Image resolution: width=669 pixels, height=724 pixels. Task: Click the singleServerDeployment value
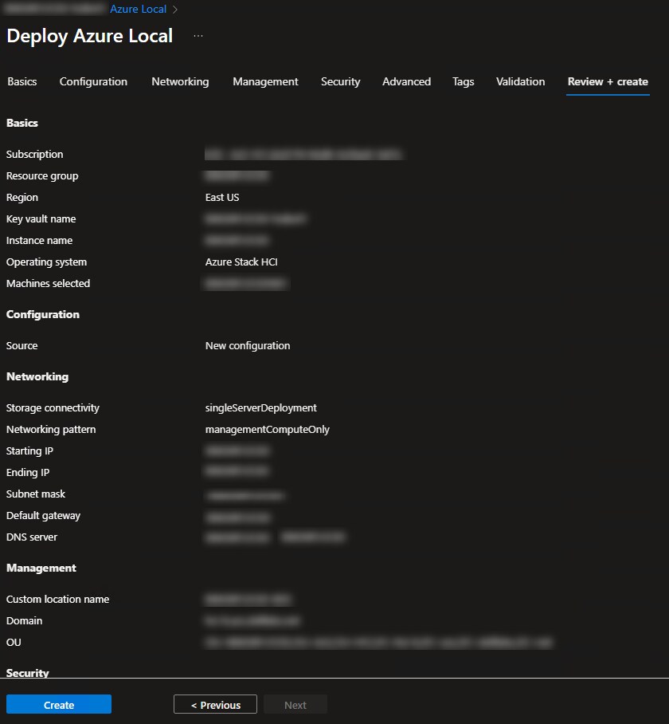(x=261, y=407)
